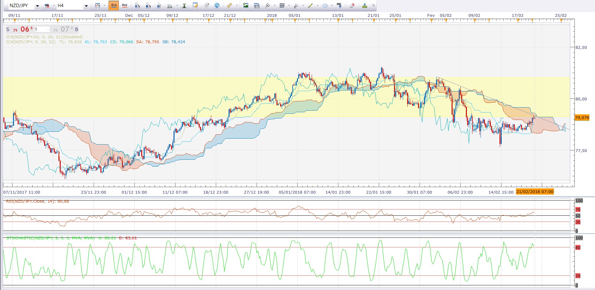Viewport: 595px width, 290px height.
Task: Open the toolbar overflow options menu
Action: pyautogui.click(x=374, y=6)
